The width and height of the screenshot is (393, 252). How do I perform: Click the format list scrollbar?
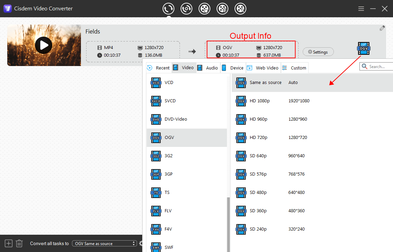tap(228, 224)
